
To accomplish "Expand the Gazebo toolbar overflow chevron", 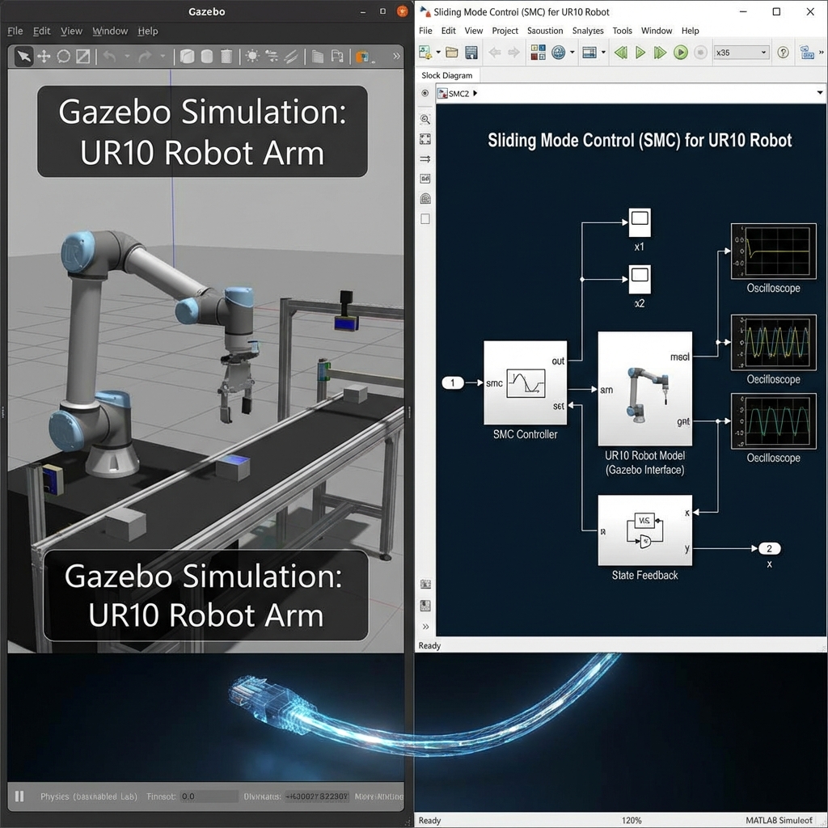I will point(396,56).
